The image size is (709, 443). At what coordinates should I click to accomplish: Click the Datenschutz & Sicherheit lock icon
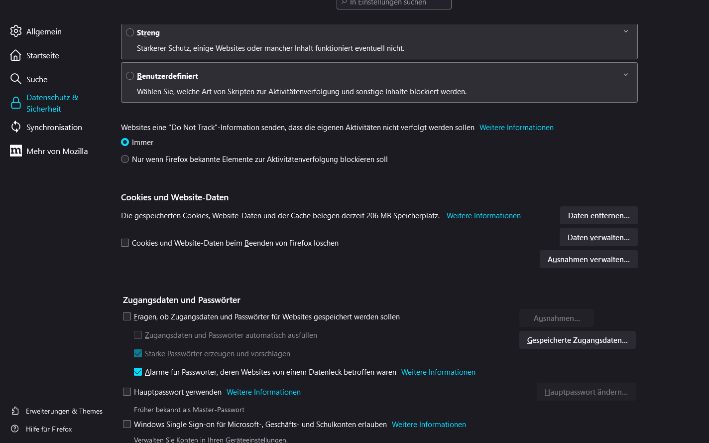(16, 103)
